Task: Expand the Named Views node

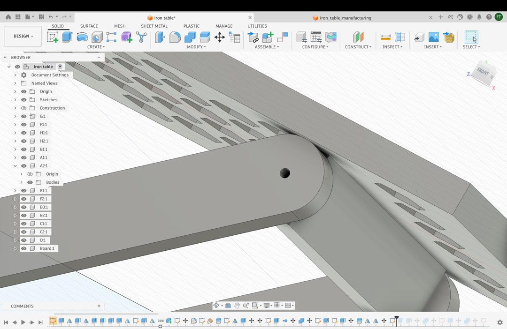Action: click(x=15, y=83)
